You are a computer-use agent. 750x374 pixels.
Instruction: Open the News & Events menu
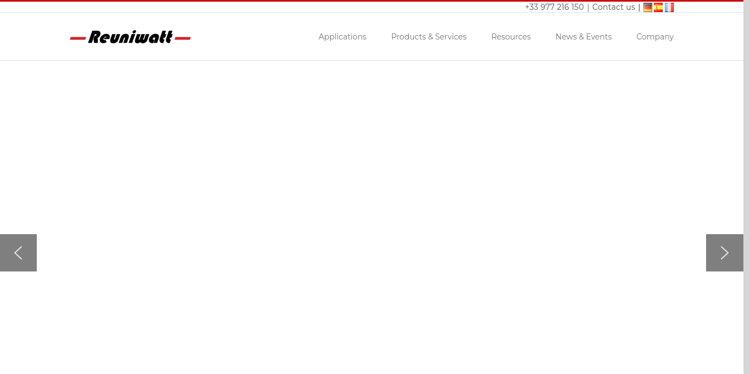tap(583, 37)
